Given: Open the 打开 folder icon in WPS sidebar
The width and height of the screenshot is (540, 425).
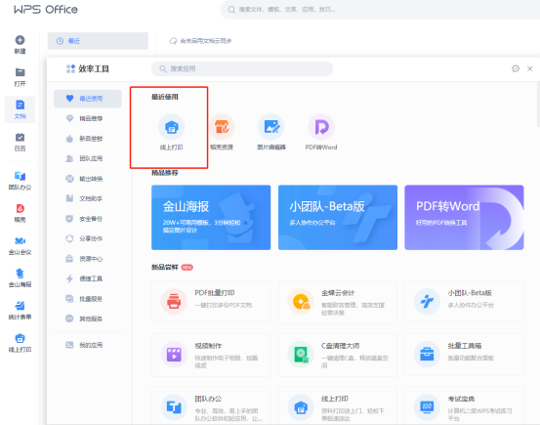Looking at the screenshot, I should tap(20, 72).
